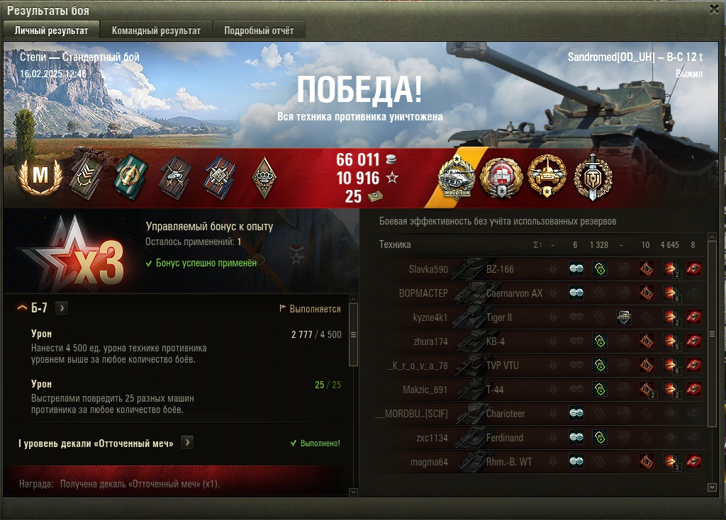Click the kill icon in the Slavka590 row

pyautogui.click(x=693, y=269)
